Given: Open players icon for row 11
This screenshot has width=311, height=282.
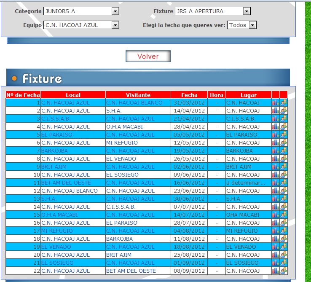Looking at the screenshot, I should click(x=284, y=183).
